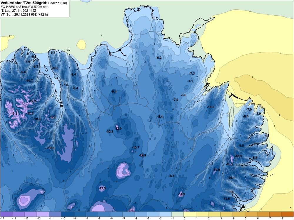Select the -8.9 temperature label
Viewport: 294px width, 220px height.
[x=55, y=68]
